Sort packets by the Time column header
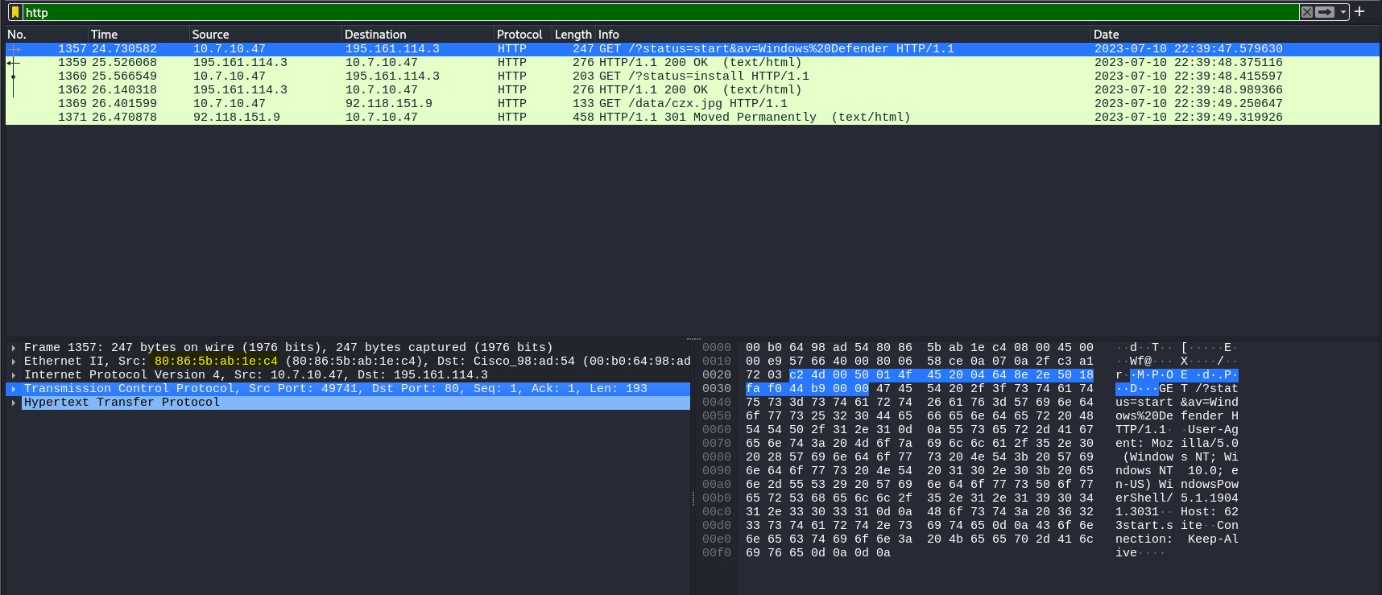 coord(104,35)
